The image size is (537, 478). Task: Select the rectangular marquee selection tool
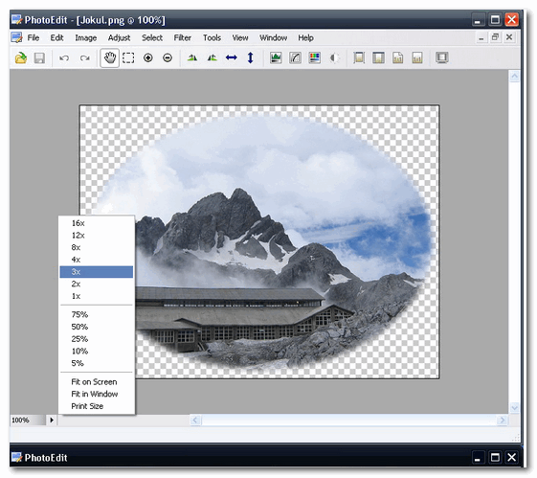click(128, 57)
